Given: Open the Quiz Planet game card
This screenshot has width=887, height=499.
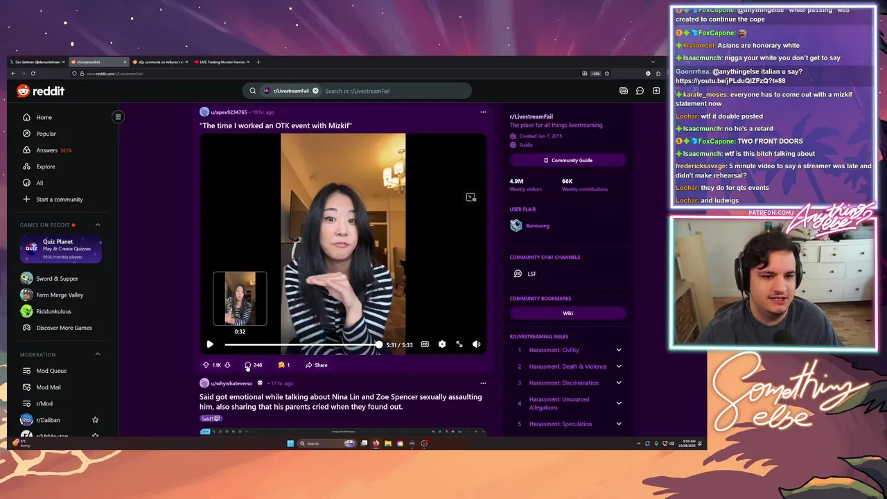Looking at the screenshot, I should point(61,249).
